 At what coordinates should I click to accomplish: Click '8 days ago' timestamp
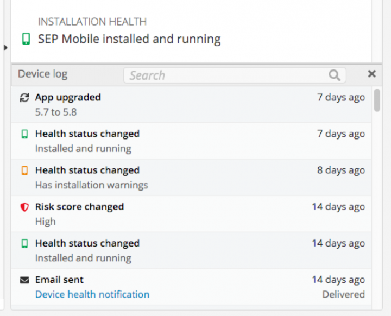click(x=341, y=170)
